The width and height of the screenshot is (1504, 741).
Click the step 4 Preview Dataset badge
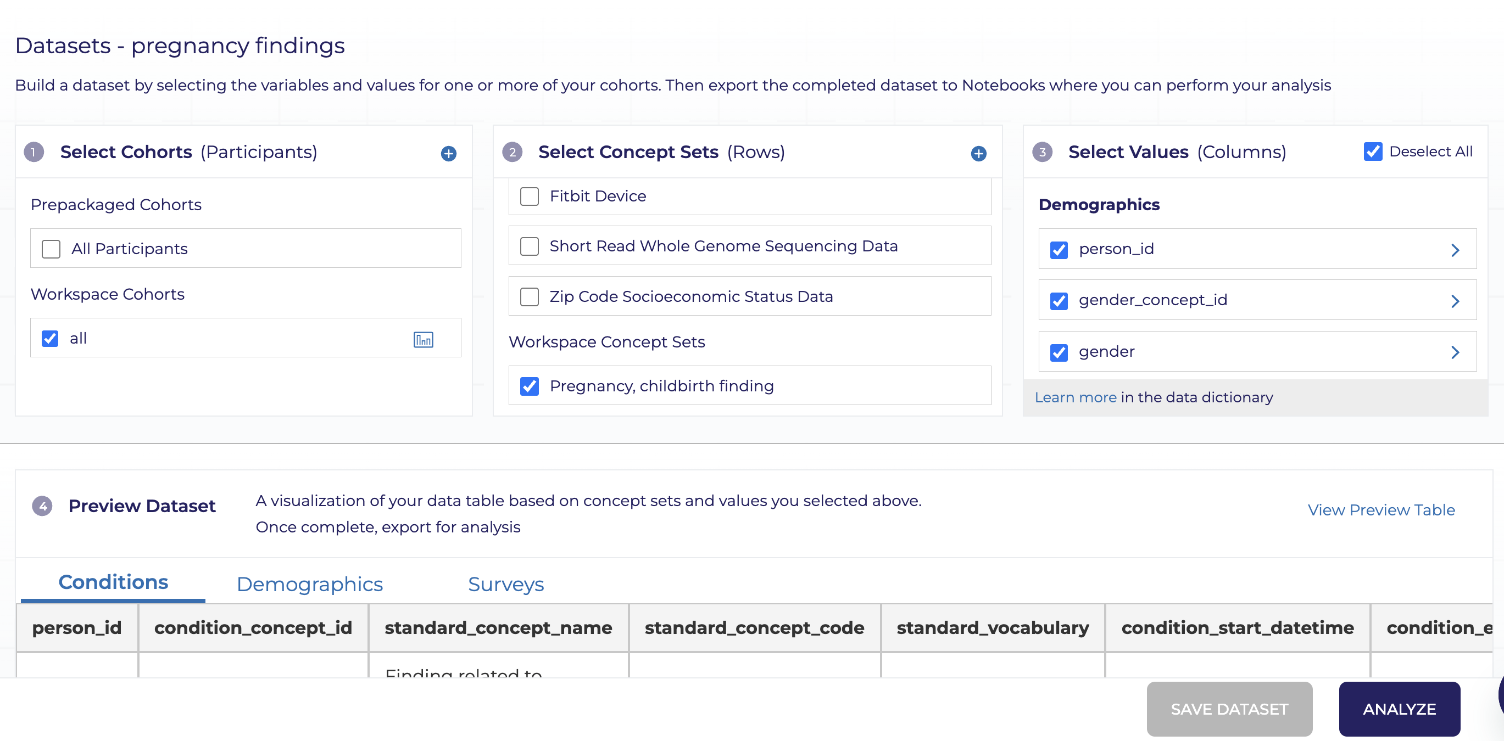(x=42, y=506)
